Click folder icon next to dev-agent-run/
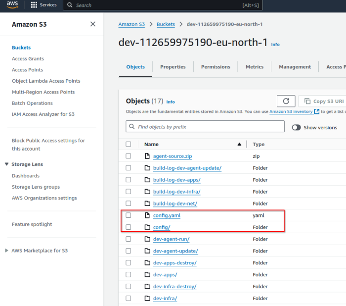The width and height of the screenshot is (346, 306). 147,239
